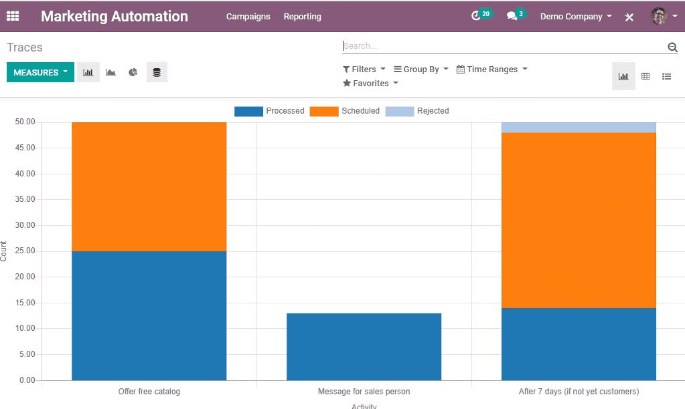
Task: Open the Measures dropdown
Action: [x=40, y=72]
